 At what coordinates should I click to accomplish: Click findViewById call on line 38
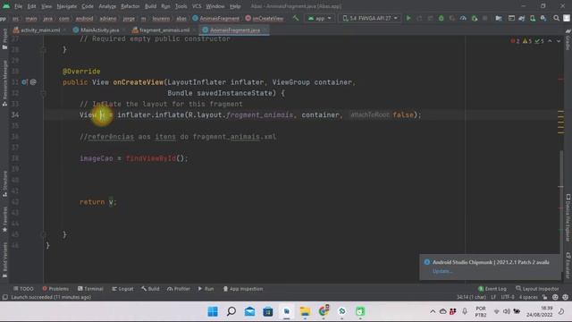pos(151,158)
